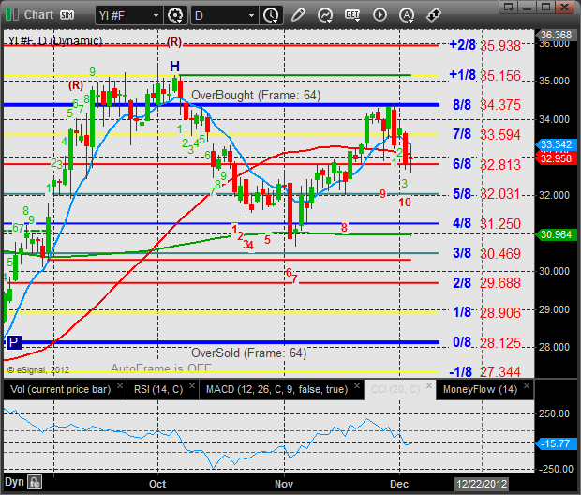Click the 12/22/2012 date box

click(x=482, y=484)
